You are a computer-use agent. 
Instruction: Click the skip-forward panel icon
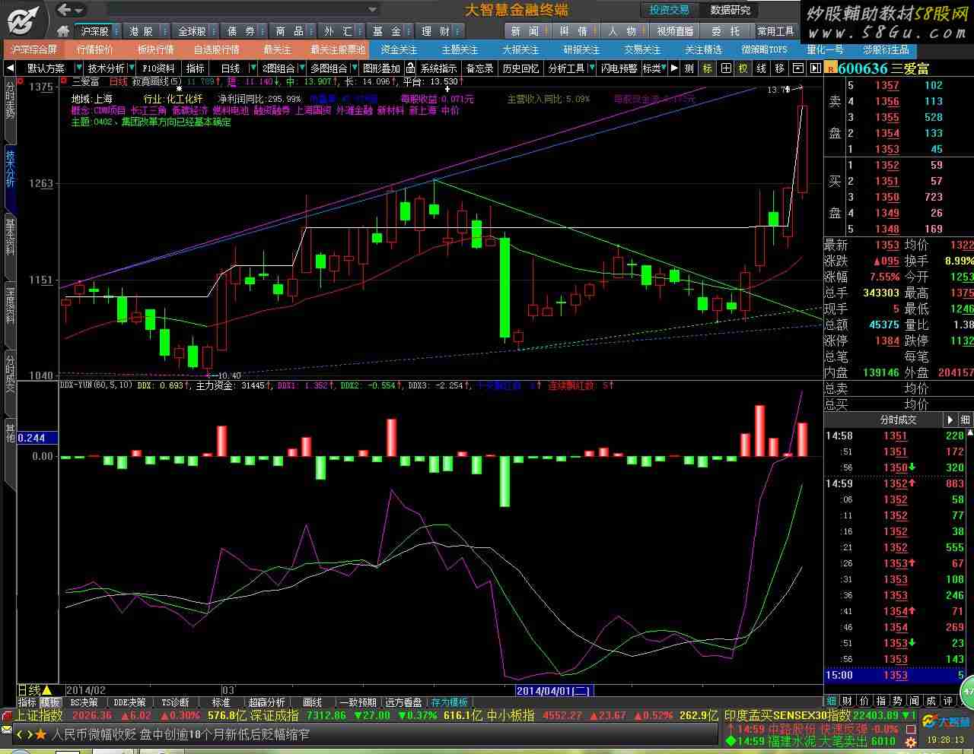tap(815, 68)
